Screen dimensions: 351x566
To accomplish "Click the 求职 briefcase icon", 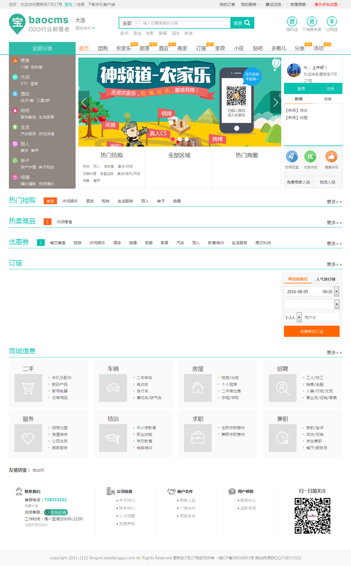I will point(198,438).
